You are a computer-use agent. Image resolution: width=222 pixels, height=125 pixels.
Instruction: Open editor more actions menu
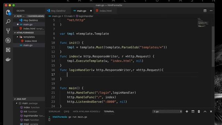coord(211,11)
